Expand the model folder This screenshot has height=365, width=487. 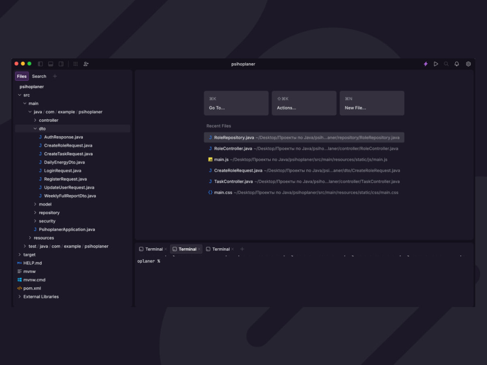[x=35, y=204]
